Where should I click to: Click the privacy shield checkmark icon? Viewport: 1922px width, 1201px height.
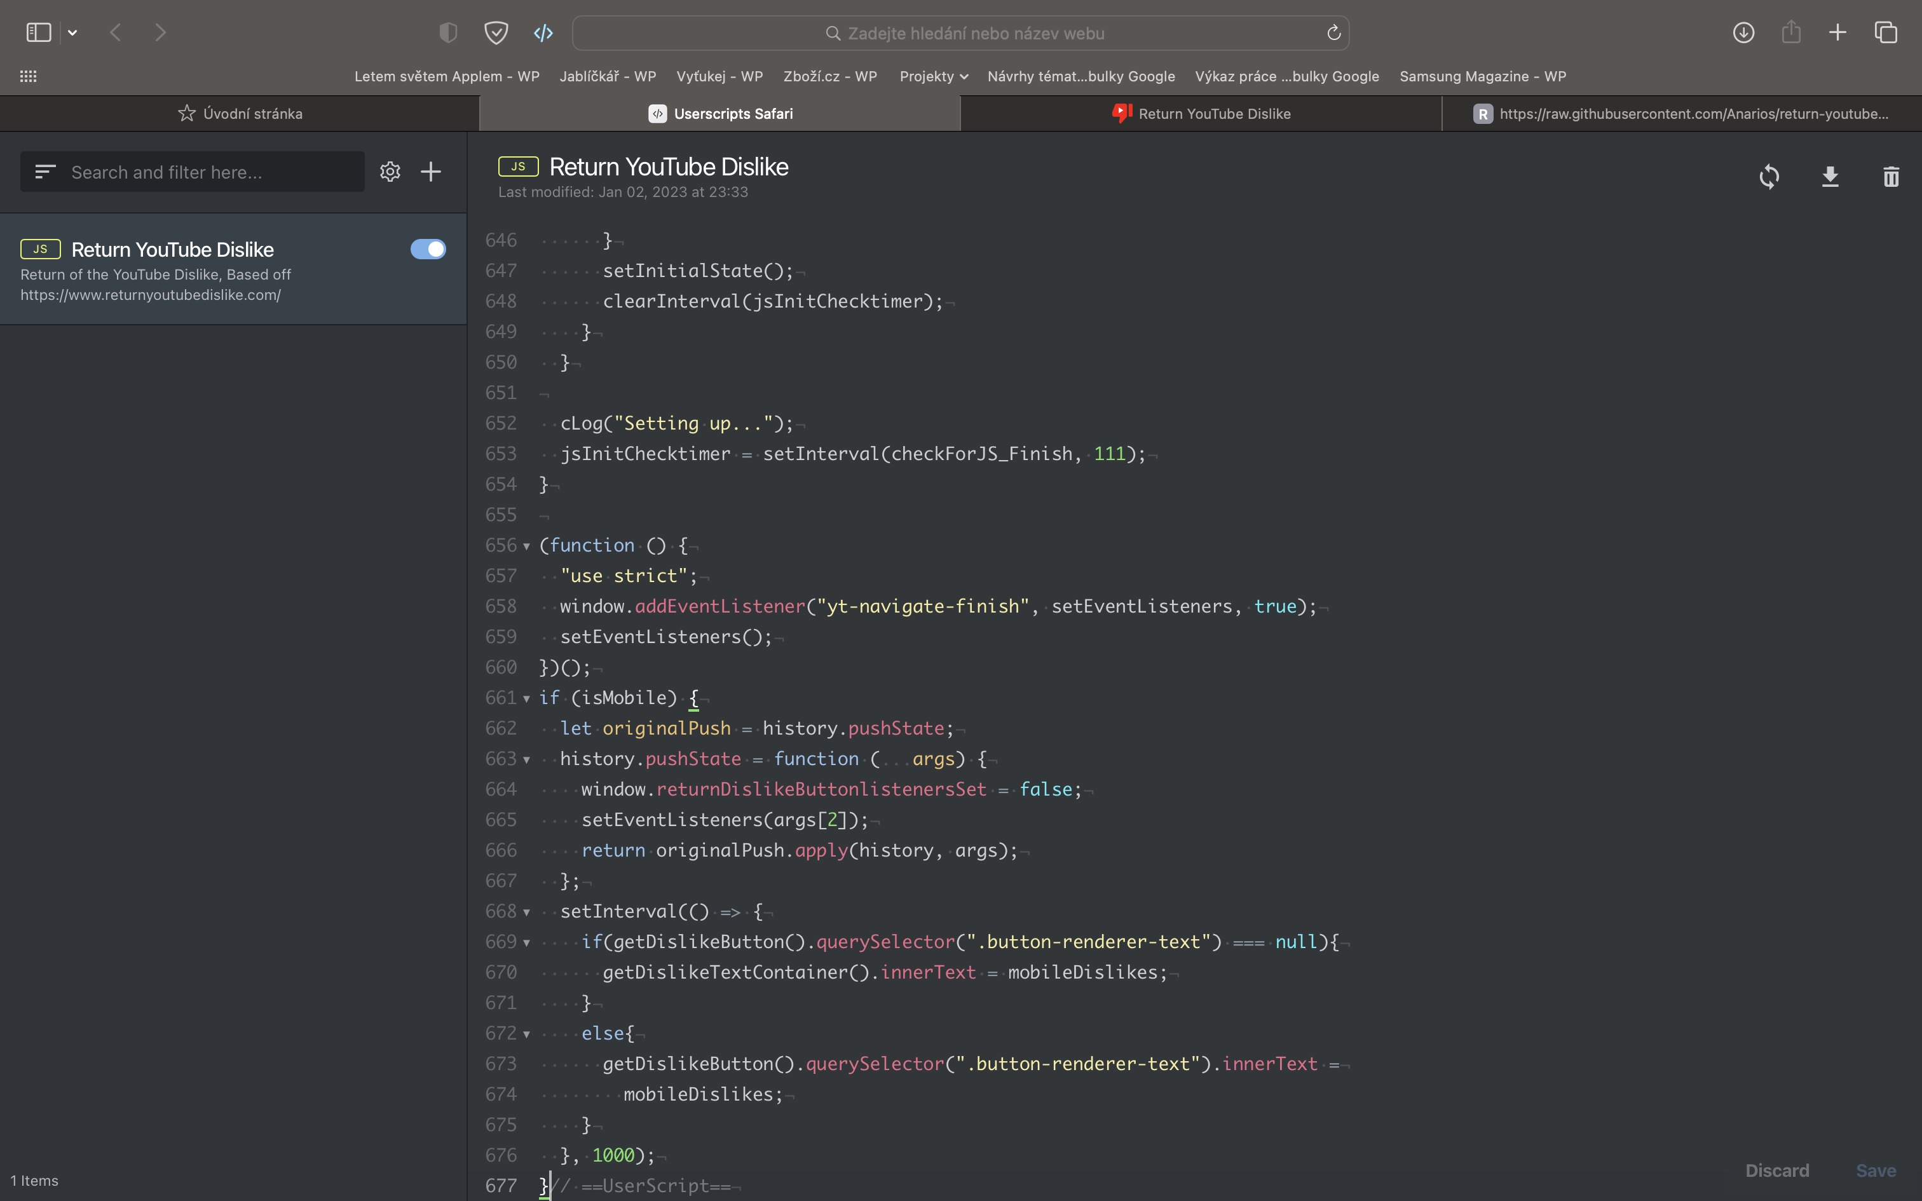(496, 32)
